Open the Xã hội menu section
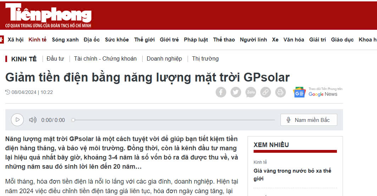377x196 pixels. (x=16, y=40)
